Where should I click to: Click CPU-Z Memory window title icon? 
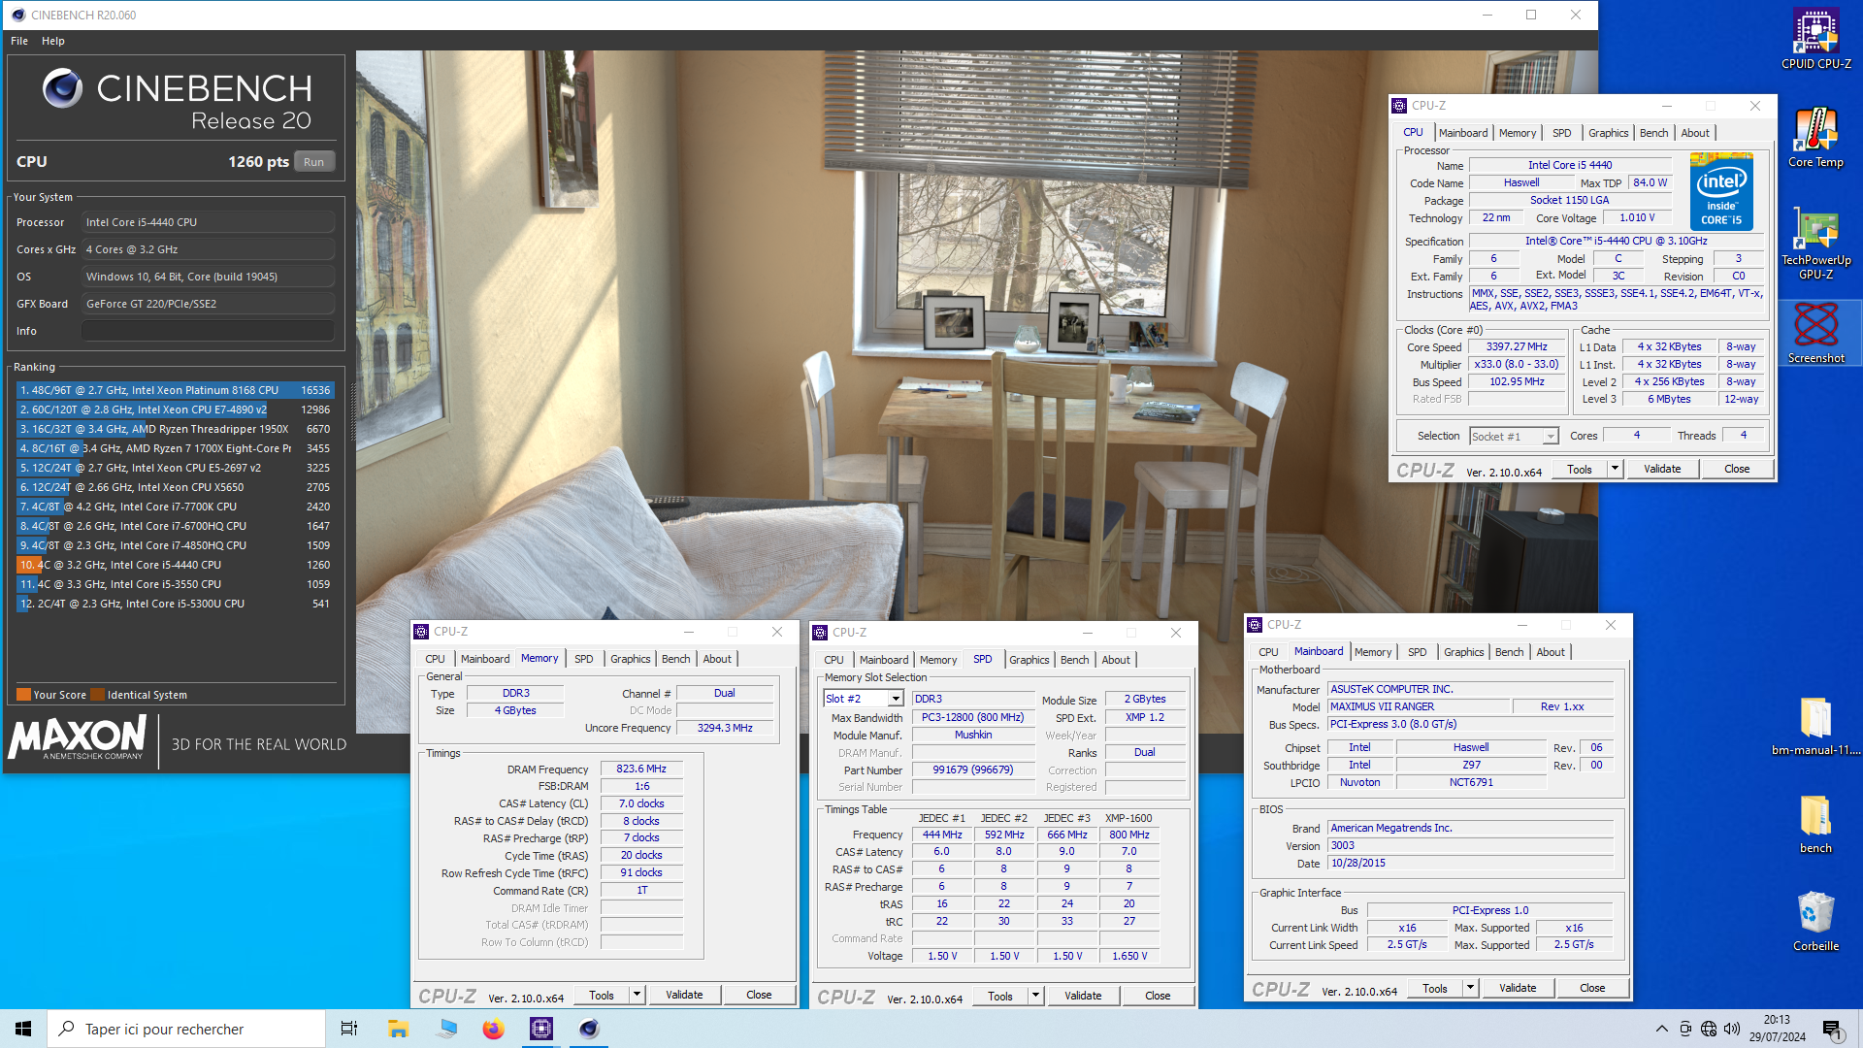pyautogui.click(x=421, y=632)
